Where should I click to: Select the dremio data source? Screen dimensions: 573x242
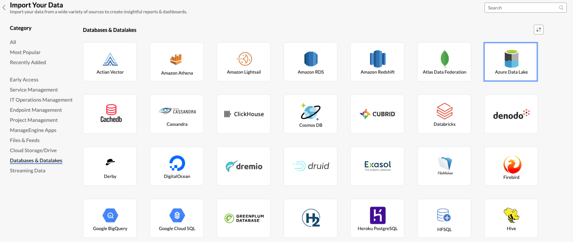click(244, 166)
